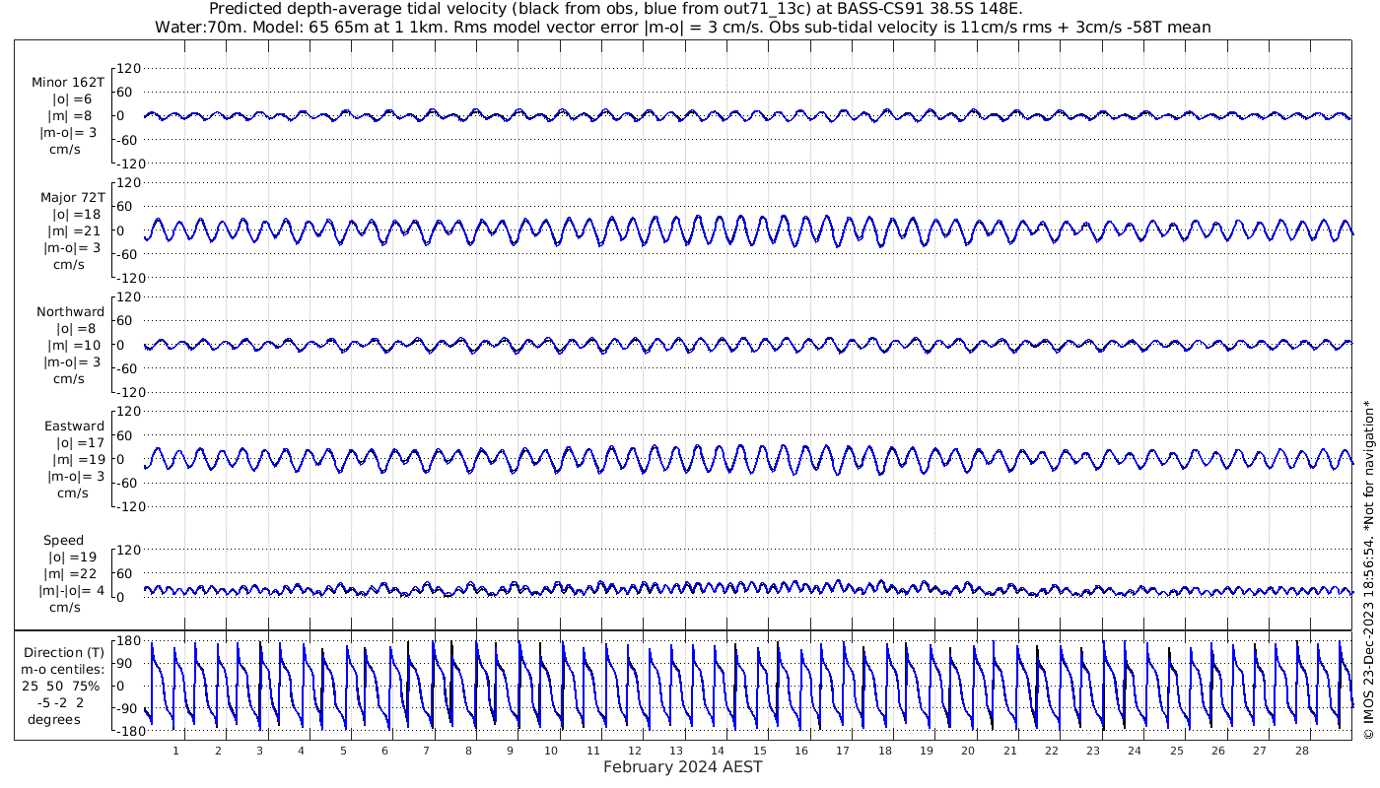Click the '|m| =10' value under Northward
The image size is (1380, 788).
[74, 346]
